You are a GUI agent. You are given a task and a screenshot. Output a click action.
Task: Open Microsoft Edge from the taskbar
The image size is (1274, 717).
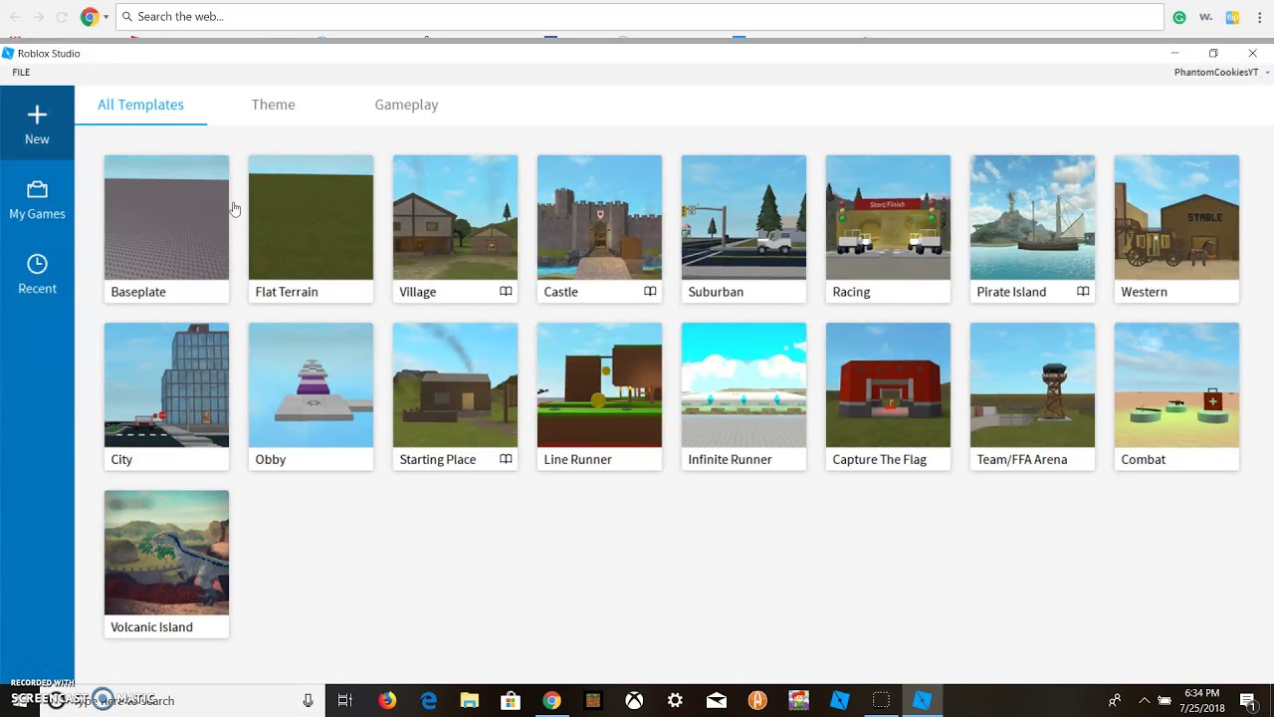tap(429, 700)
